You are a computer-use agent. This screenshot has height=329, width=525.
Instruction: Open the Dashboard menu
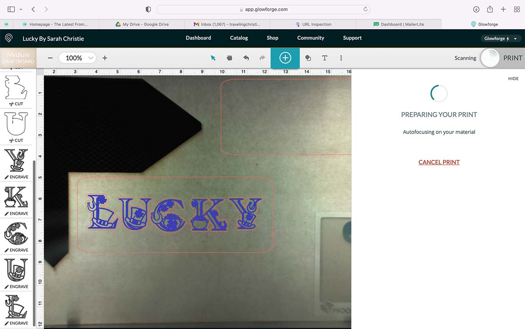tap(198, 38)
